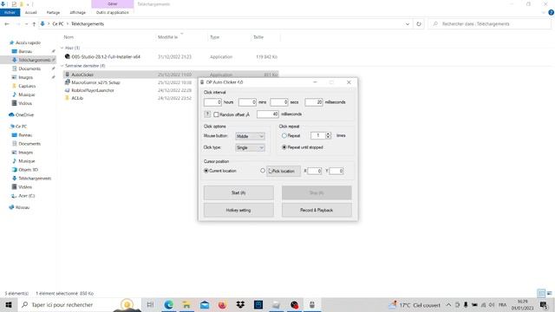Open Captures folder in sidebar
555x312 pixels.
coord(27,86)
